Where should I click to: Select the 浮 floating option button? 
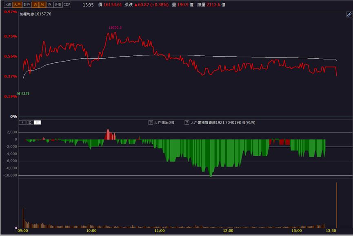pyautogui.click(x=49, y=5)
